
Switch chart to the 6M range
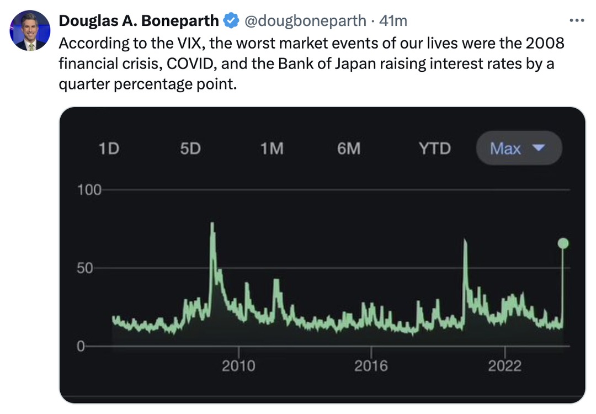(x=349, y=148)
